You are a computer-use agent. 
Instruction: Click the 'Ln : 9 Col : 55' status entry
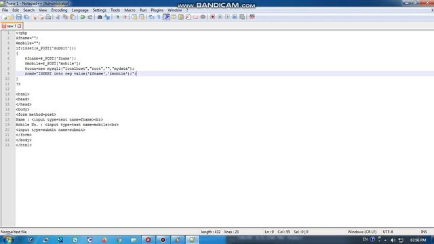click(277, 232)
